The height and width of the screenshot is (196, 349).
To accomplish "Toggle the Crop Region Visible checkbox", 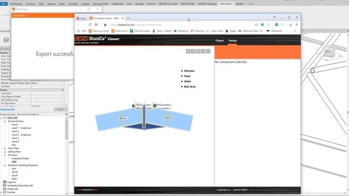I will pos(33,97).
